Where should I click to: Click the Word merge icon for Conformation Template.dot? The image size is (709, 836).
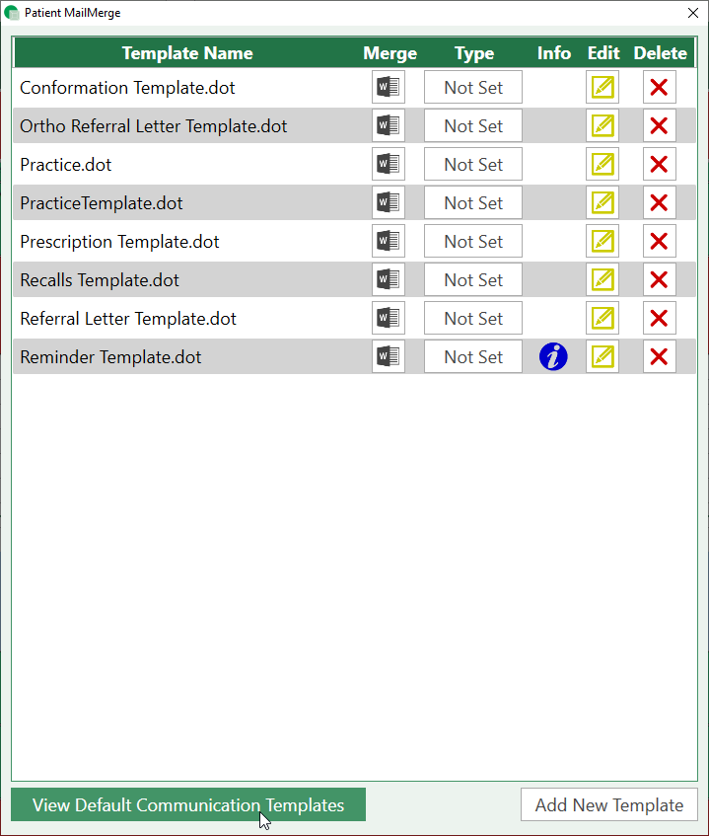[x=388, y=87]
